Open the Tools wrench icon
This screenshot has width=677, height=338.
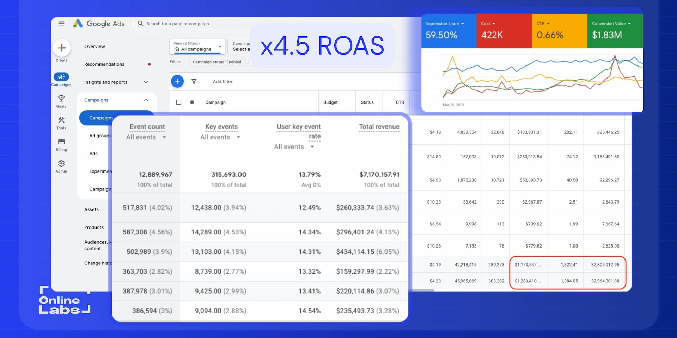(61, 120)
